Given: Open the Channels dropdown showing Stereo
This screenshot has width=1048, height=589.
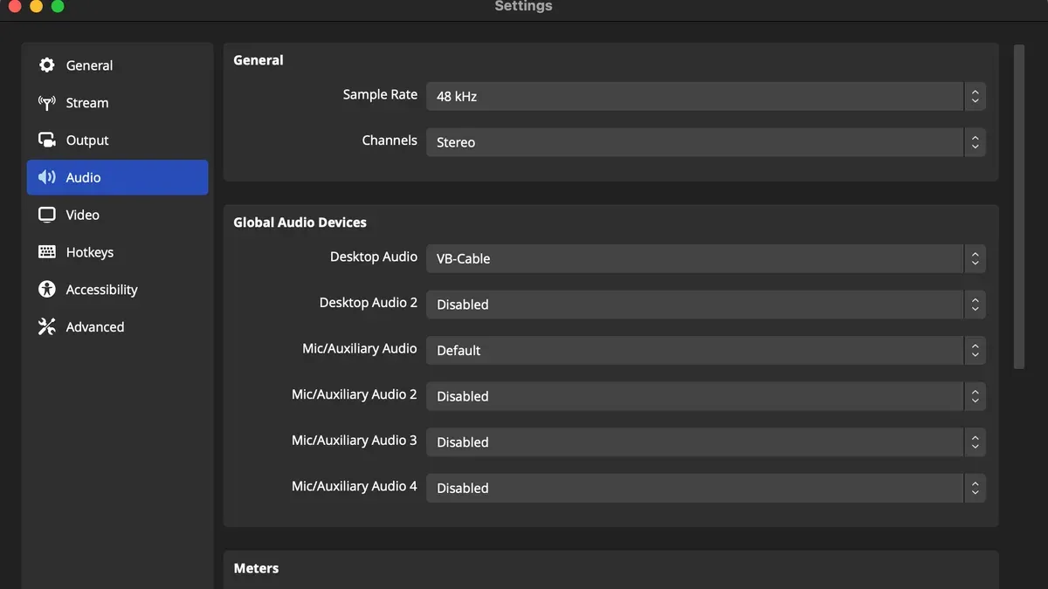Looking at the screenshot, I should tap(706, 142).
